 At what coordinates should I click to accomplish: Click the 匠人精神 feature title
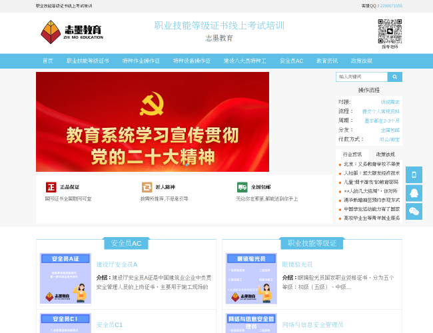click(x=165, y=187)
